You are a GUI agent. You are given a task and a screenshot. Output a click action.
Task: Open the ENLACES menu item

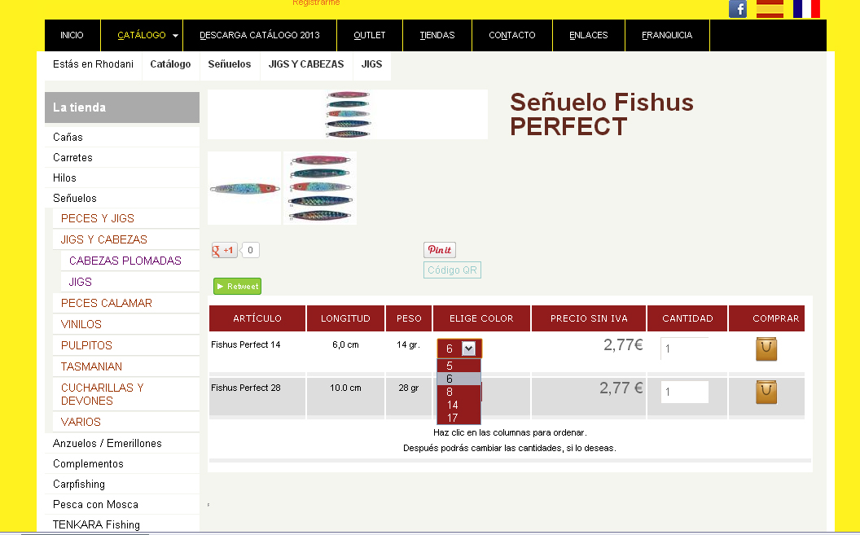[x=589, y=35]
